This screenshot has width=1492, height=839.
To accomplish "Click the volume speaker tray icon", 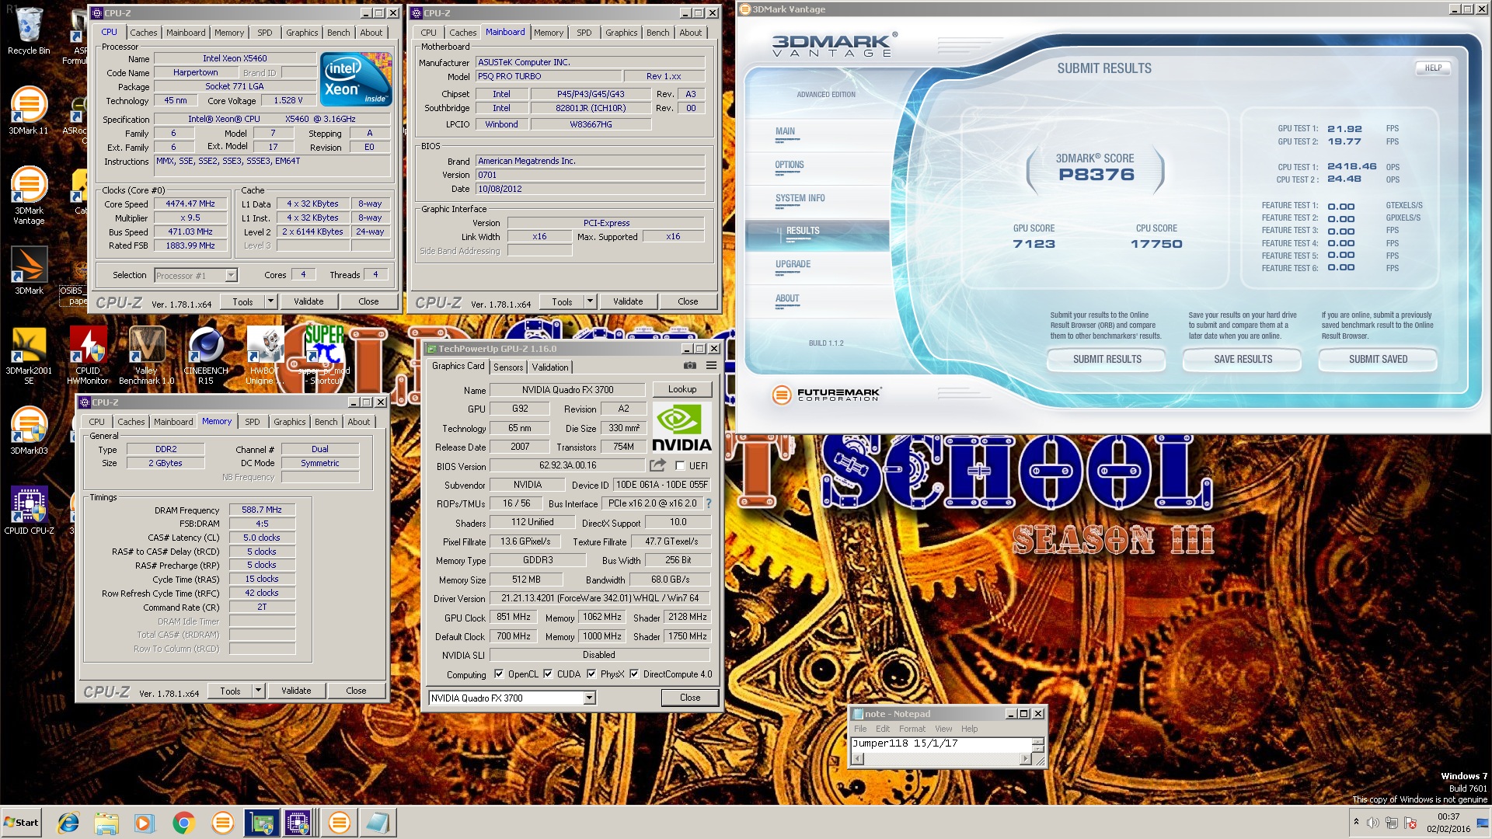I will [1373, 823].
